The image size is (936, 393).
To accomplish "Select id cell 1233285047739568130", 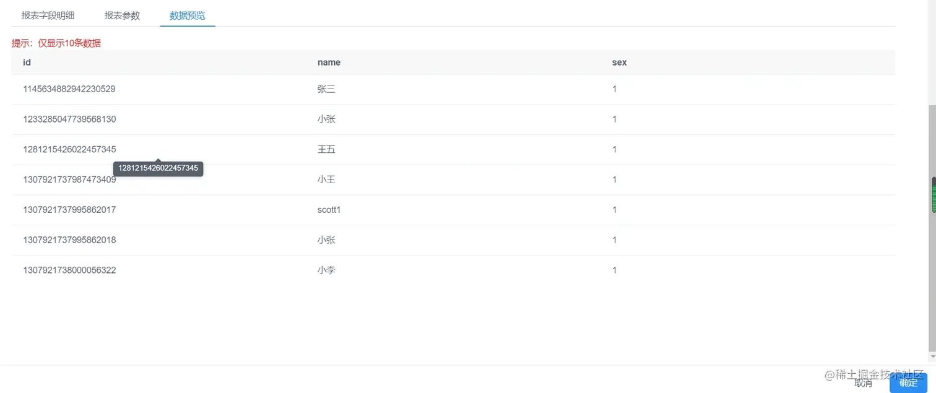I will (69, 119).
